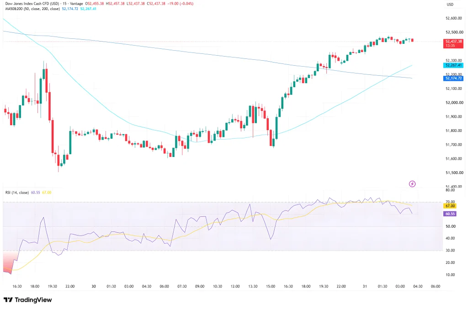468x309 pixels.
Task: Click the 13:30 time axis label
Action: [x=253, y=286]
